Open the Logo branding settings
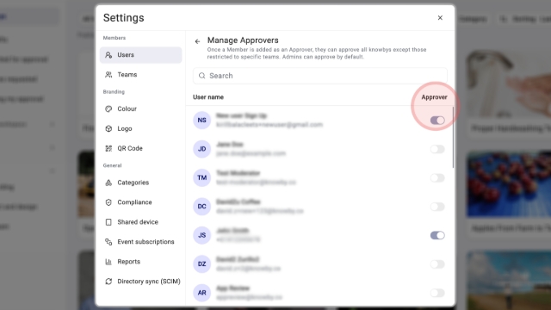 click(x=140, y=128)
